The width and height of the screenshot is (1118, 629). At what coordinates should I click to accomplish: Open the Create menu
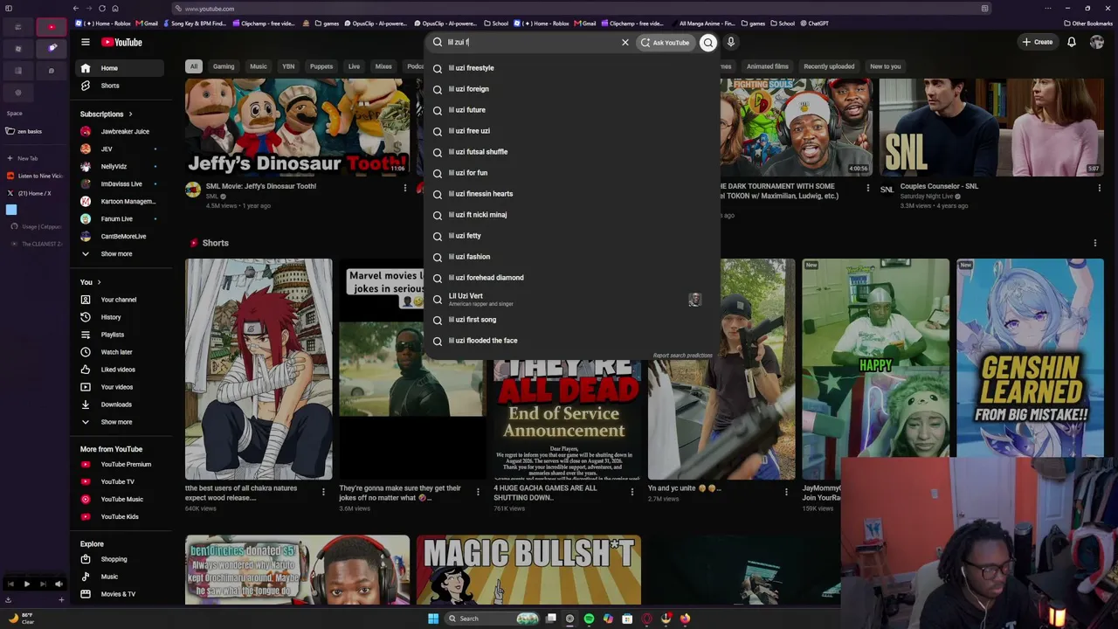pos(1038,42)
